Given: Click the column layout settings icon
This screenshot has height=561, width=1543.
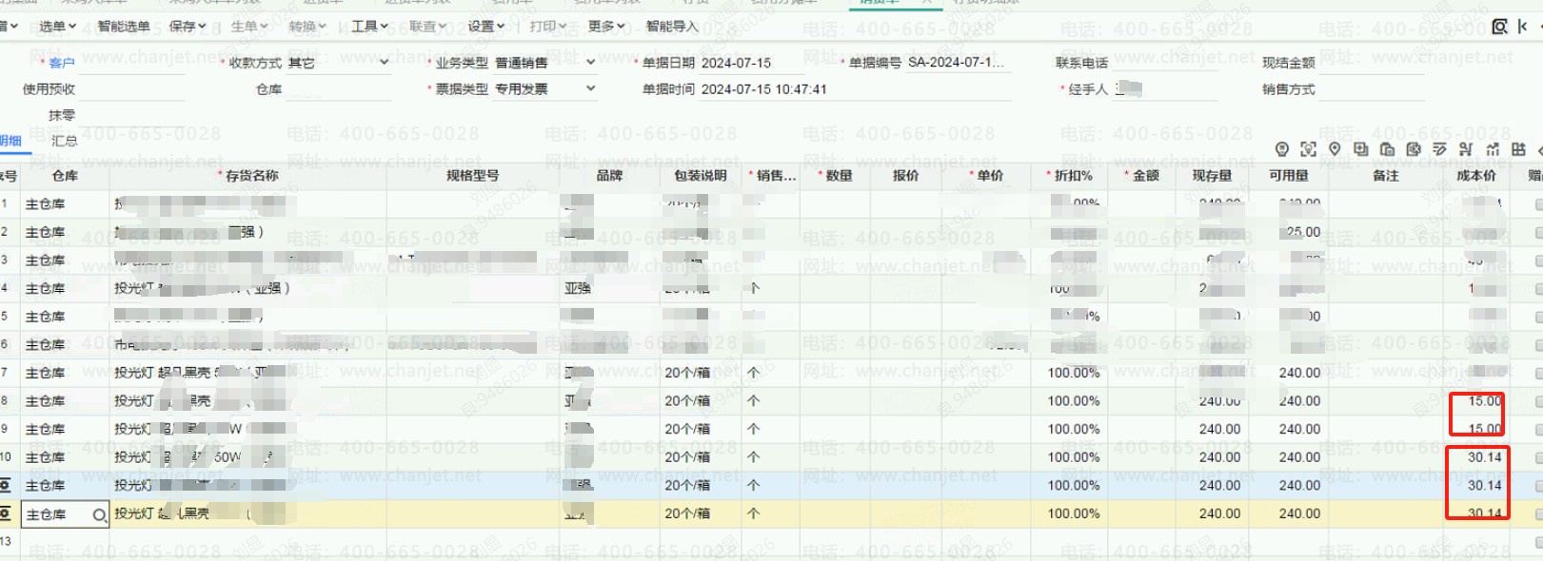Looking at the screenshot, I should tap(1518, 149).
